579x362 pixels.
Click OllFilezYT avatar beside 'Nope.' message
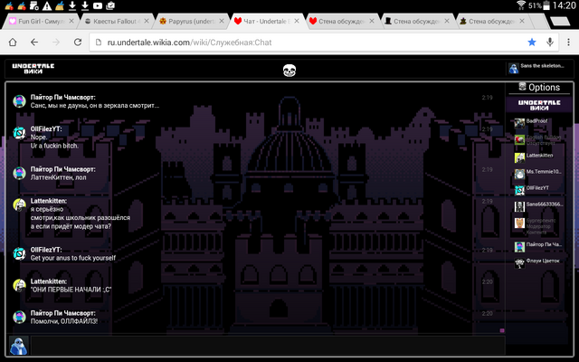click(20, 133)
